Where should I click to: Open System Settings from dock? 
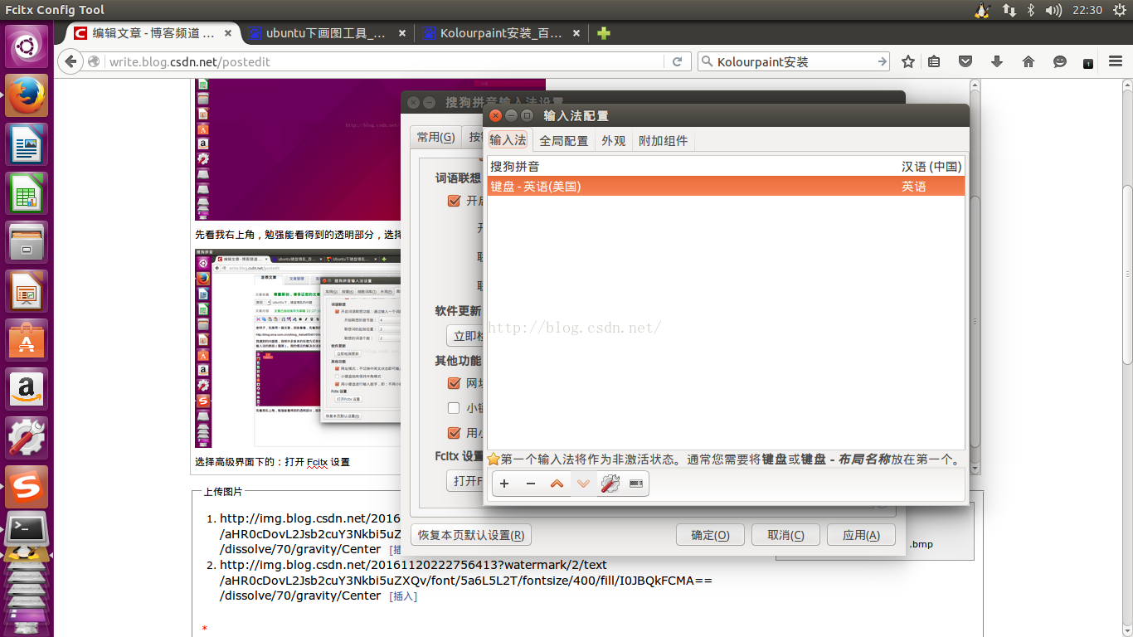click(27, 438)
